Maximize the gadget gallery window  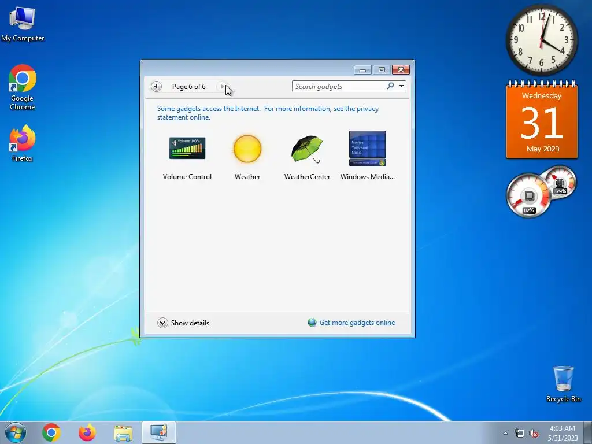382,70
